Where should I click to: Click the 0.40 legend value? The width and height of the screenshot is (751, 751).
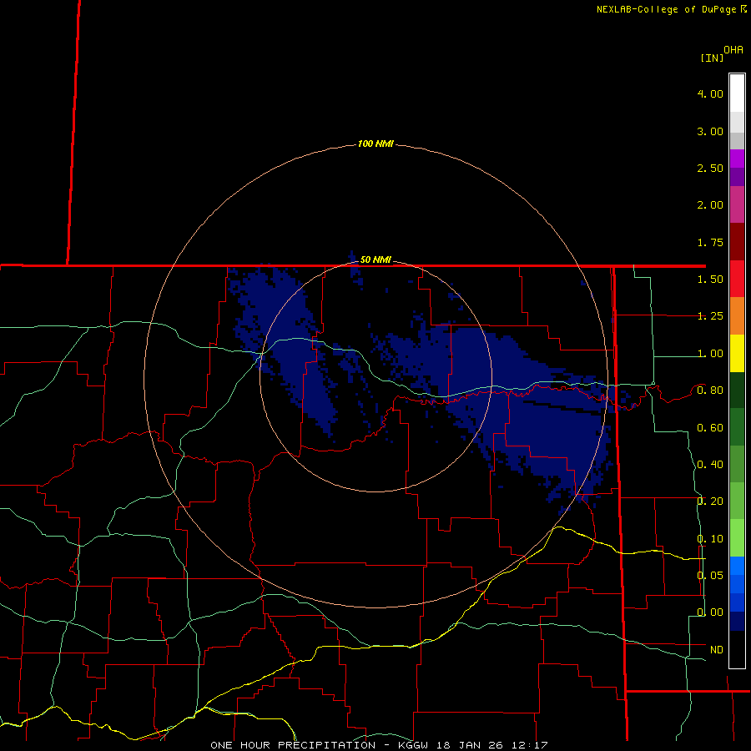[x=710, y=465]
